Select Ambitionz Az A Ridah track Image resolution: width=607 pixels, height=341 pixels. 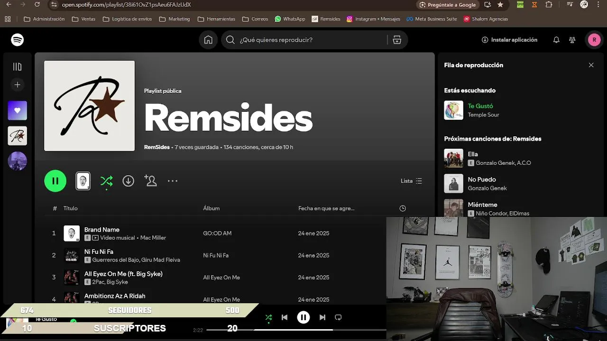click(x=115, y=296)
